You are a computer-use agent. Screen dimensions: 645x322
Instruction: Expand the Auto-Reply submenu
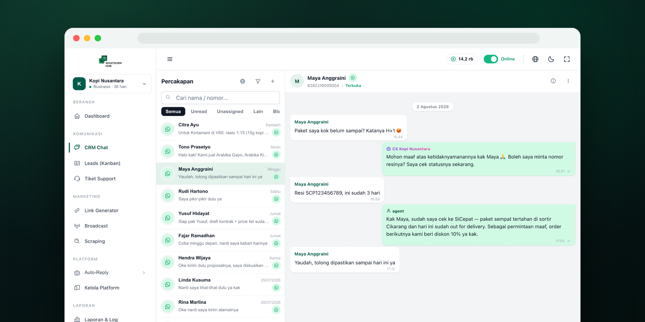(110, 272)
